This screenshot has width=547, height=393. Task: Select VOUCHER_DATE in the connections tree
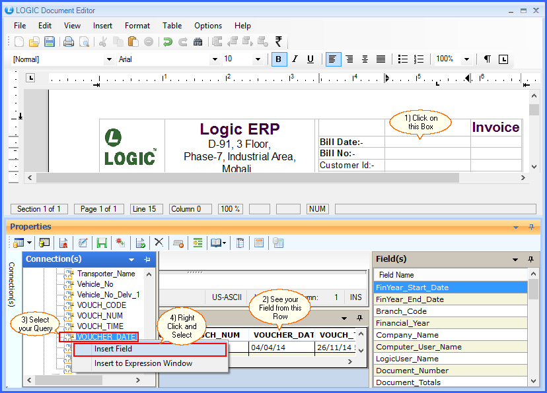106,336
